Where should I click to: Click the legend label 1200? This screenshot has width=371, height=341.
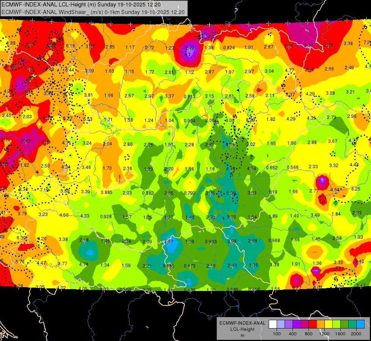pos(324,334)
